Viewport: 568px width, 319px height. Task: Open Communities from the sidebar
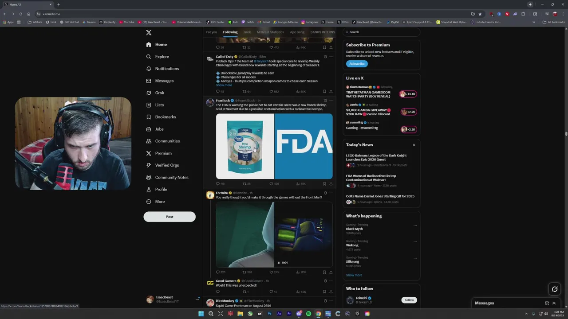163,141
